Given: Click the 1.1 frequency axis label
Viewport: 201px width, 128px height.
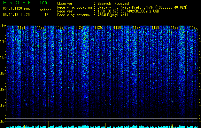Looking at the screenshot, I should point(3,42).
